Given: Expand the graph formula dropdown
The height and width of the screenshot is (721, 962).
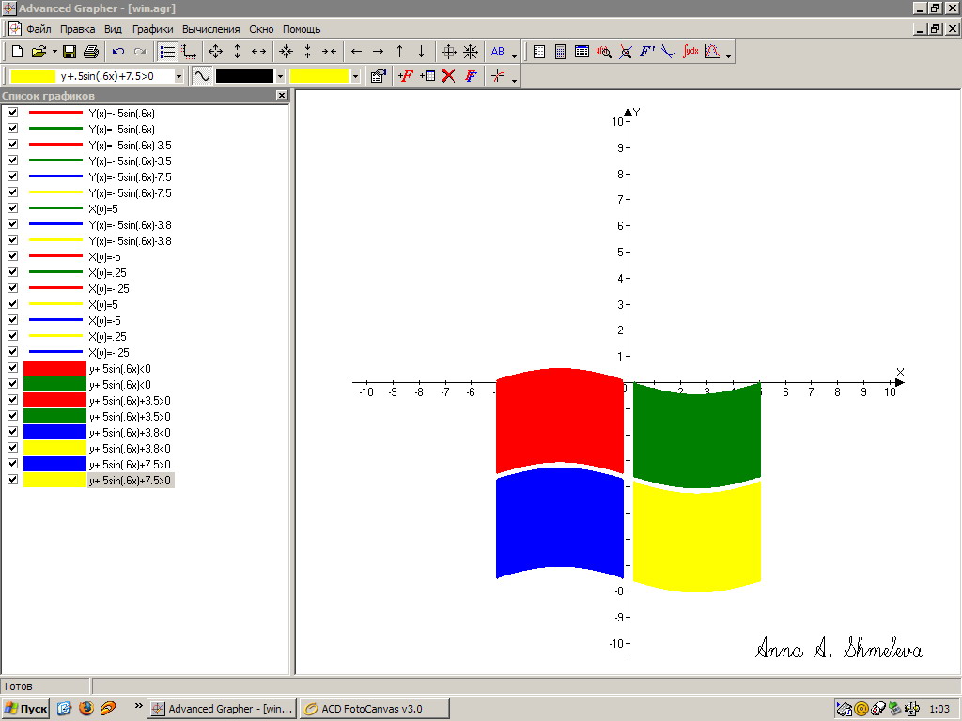Looking at the screenshot, I should [x=178, y=76].
